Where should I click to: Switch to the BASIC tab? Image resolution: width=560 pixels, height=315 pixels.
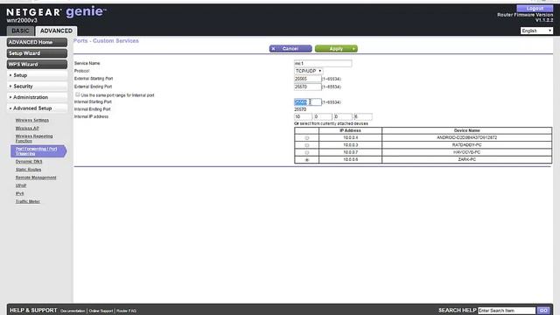click(x=20, y=31)
